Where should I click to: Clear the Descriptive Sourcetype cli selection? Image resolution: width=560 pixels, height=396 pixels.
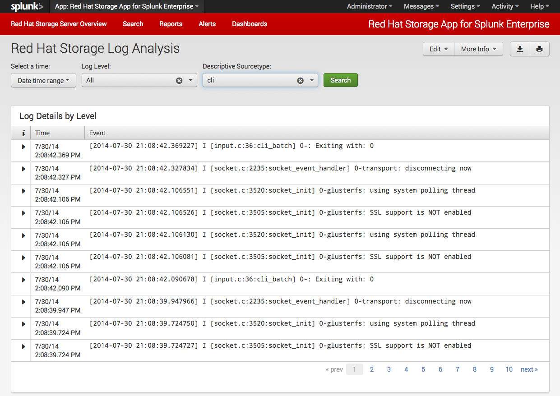coord(300,80)
